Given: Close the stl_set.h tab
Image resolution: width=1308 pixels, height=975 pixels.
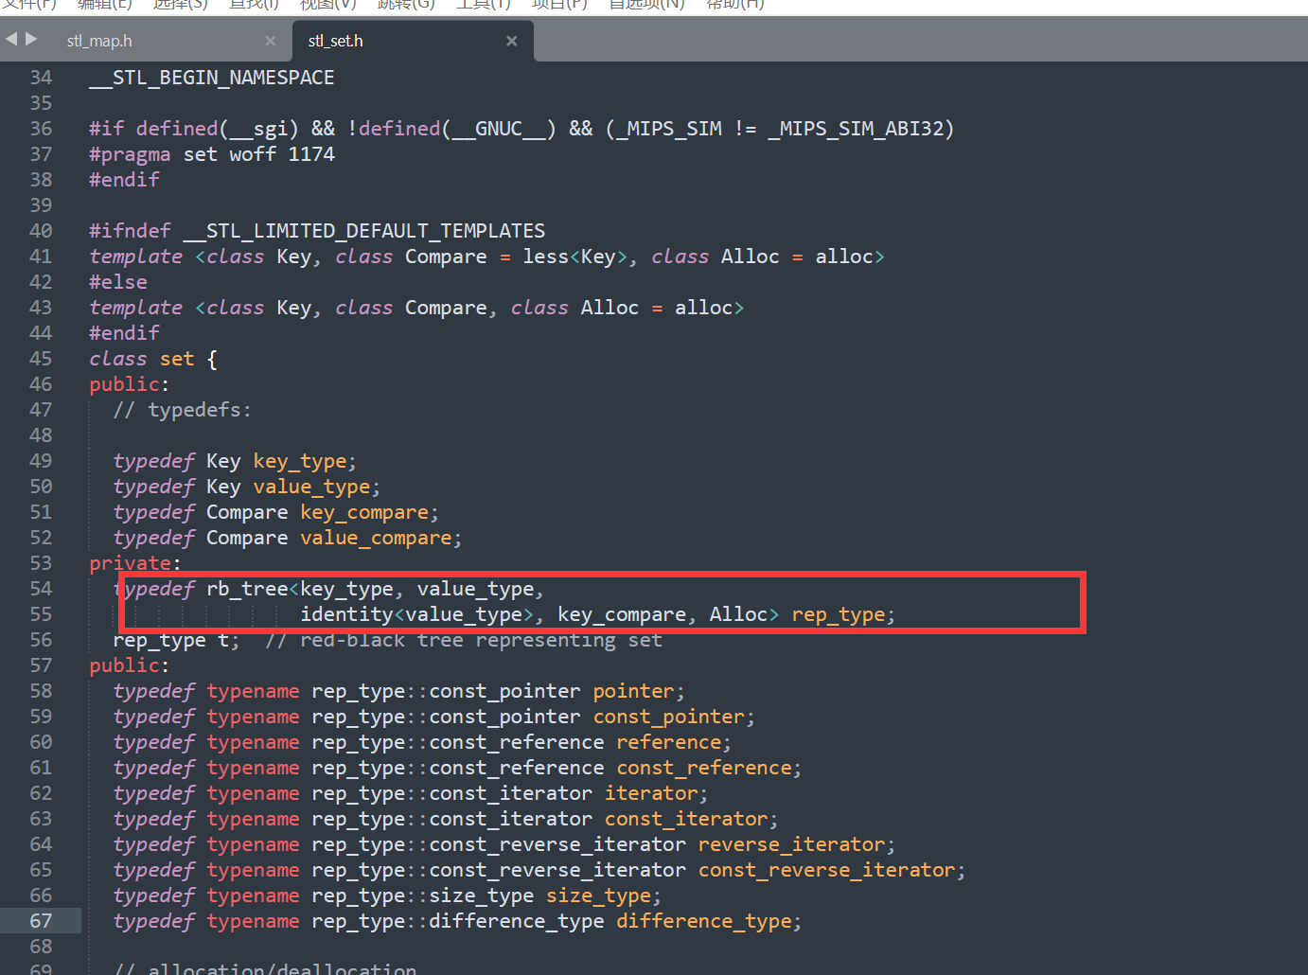Looking at the screenshot, I should [x=512, y=41].
